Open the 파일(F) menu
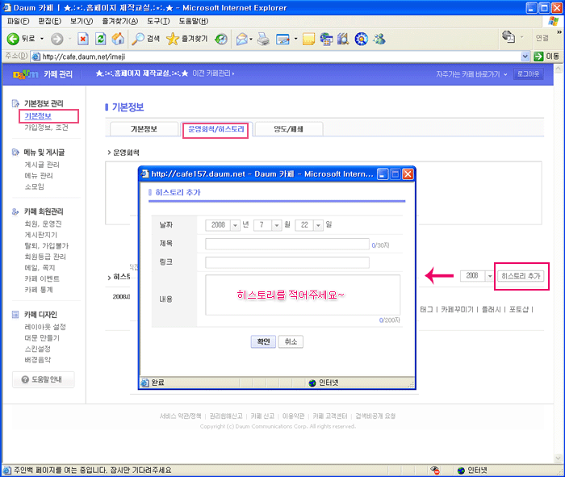The height and width of the screenshot is (477, 565). (x=18, y=21)
